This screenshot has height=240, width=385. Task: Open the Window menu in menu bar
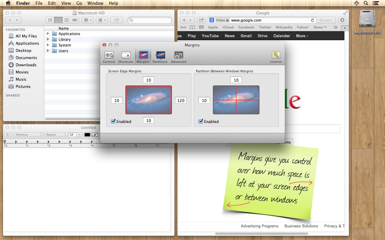(95, 3)
